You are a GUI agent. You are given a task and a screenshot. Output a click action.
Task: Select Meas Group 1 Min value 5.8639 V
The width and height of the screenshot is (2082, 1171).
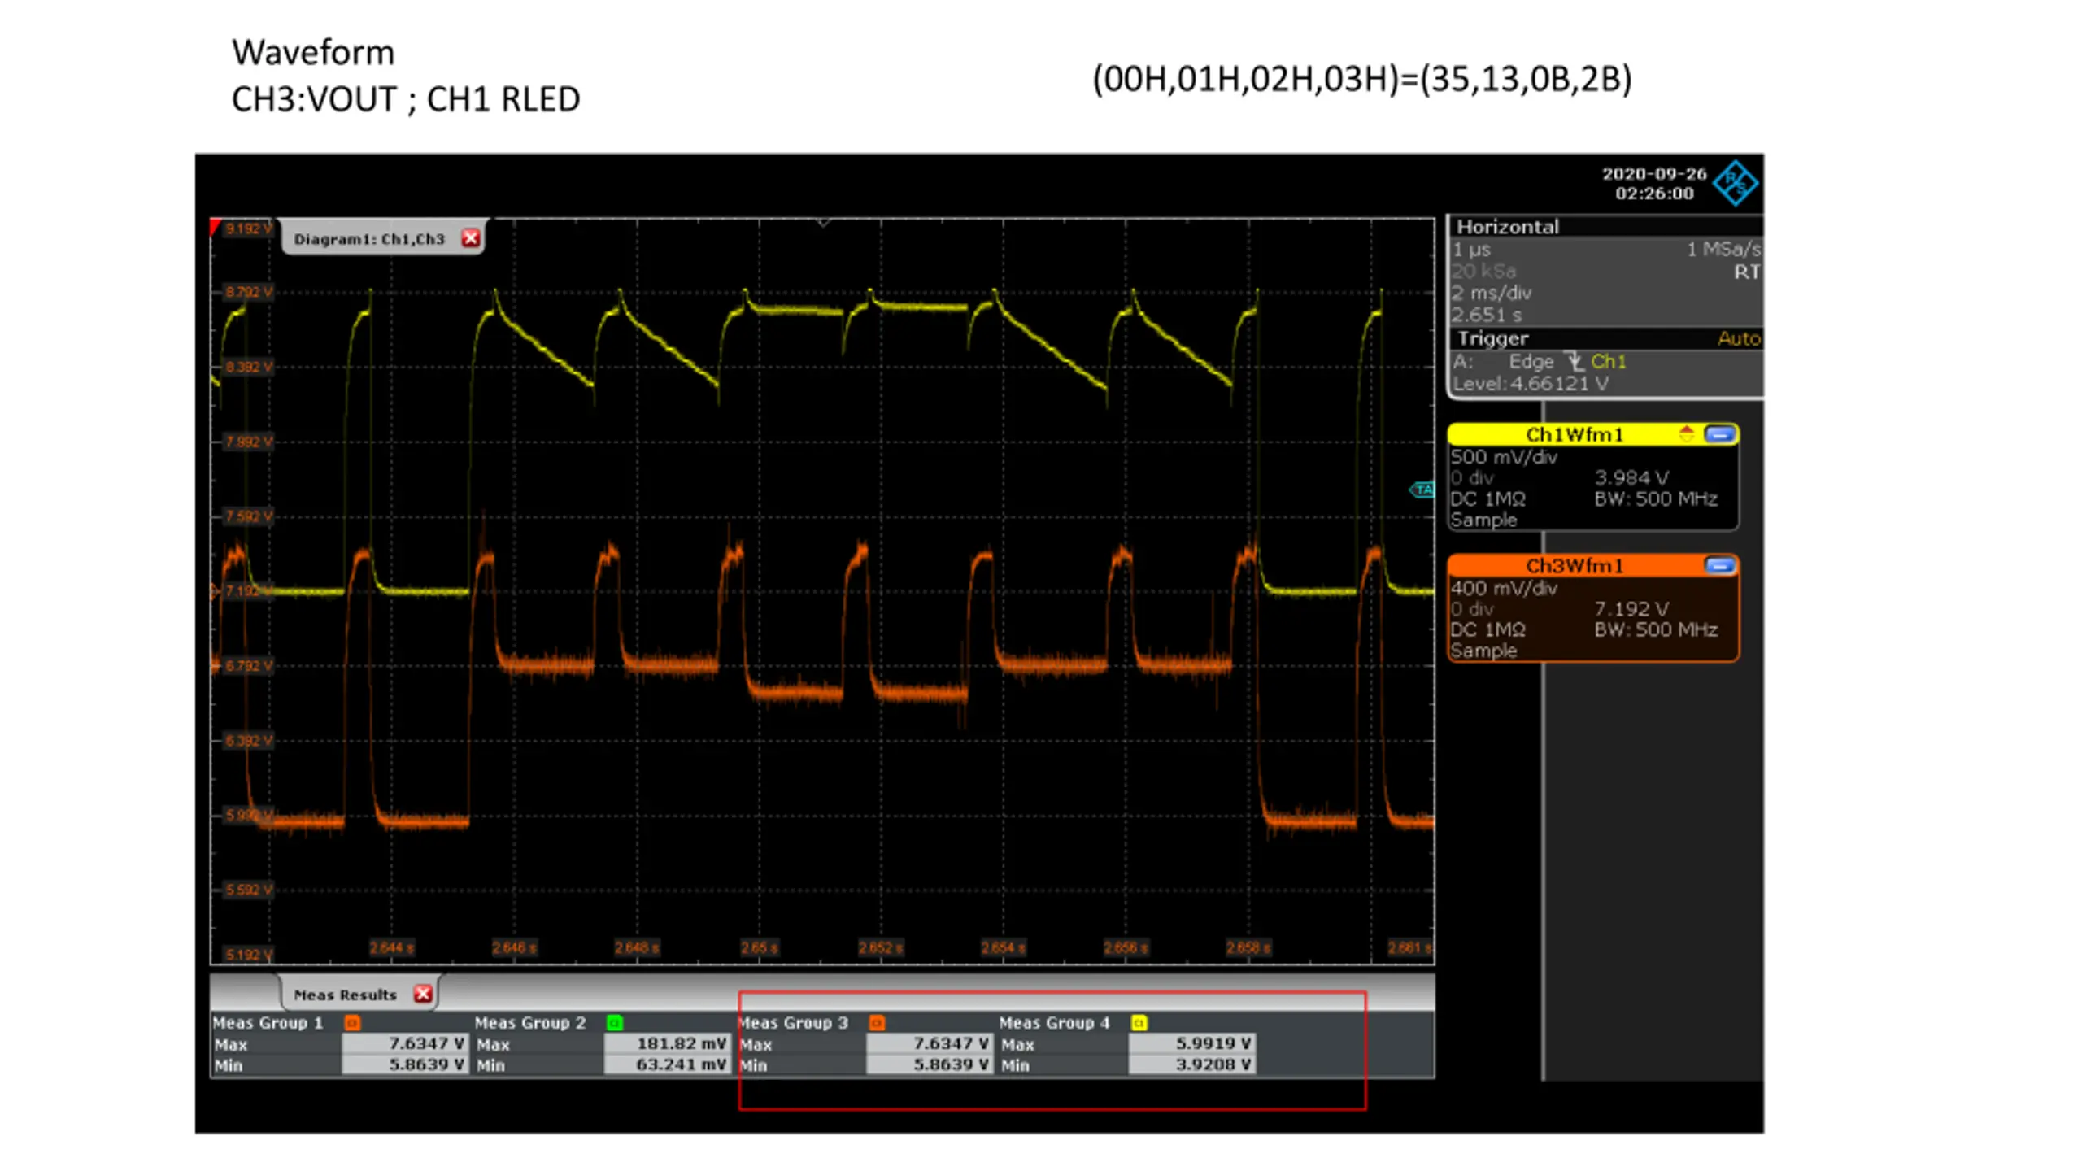point(405,1064)
